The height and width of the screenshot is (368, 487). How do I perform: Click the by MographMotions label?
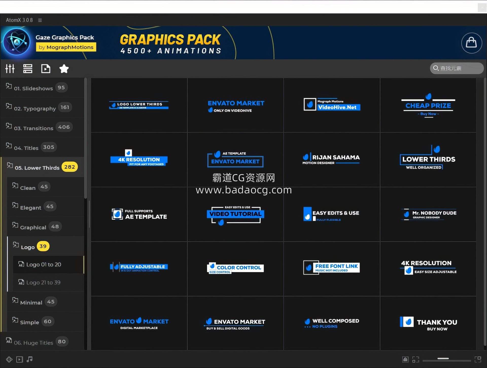tap(66, 47)
